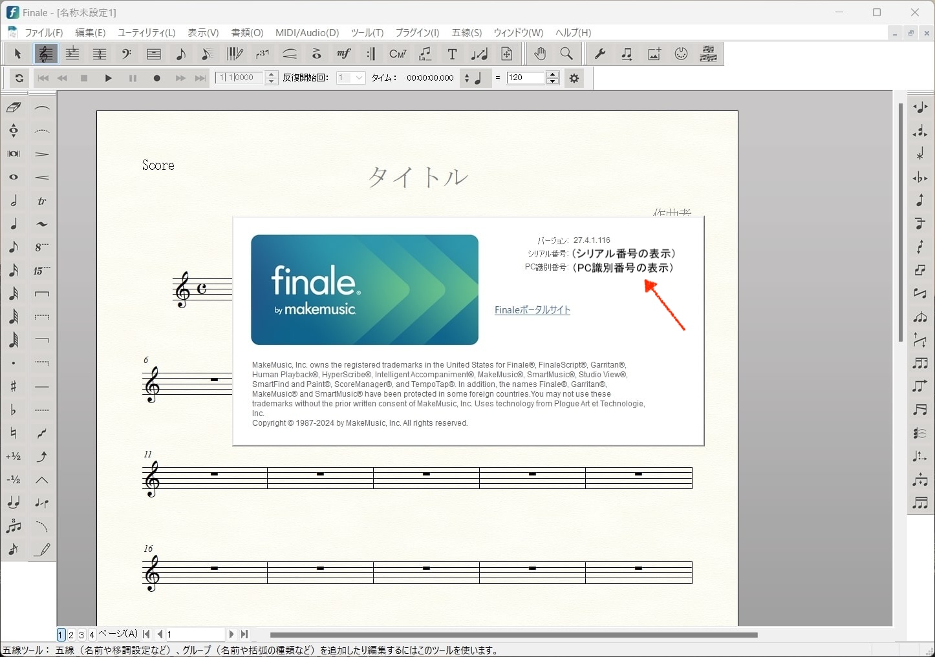
Task: Select the Simple Entry tuplet tool
Action: [14, 526]
